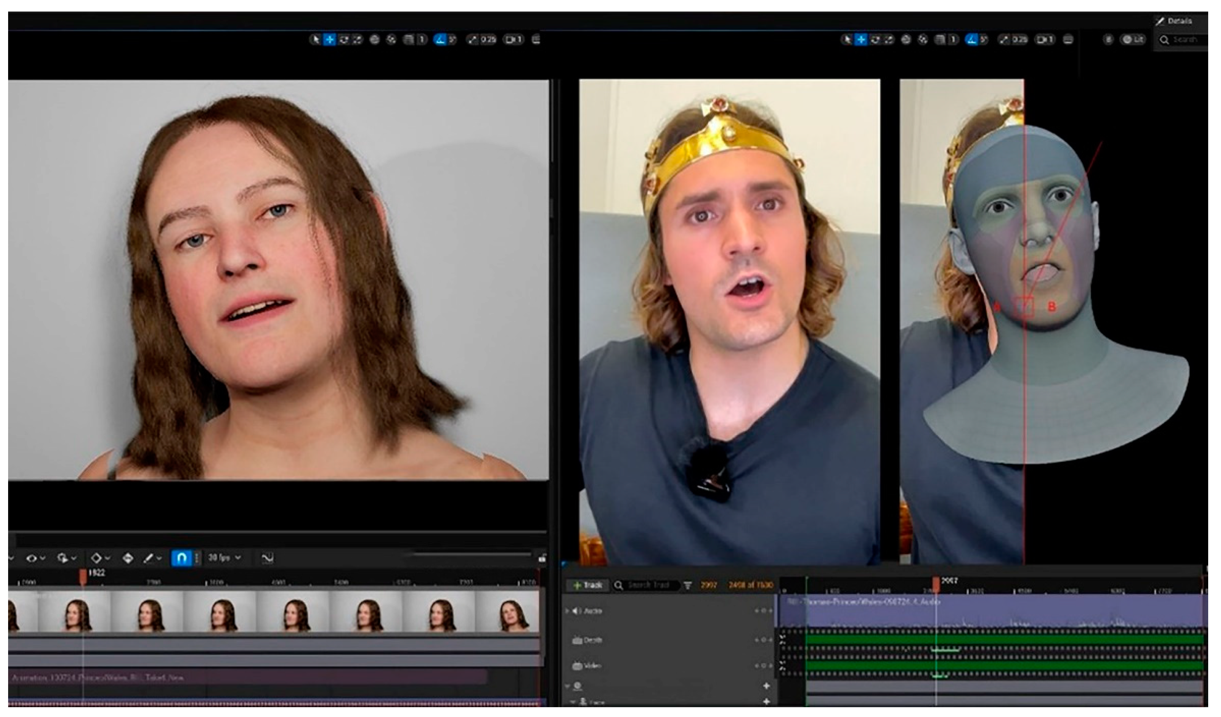
Task: Toggle grid snapping in the right viewport
Action: pos(940,40)
